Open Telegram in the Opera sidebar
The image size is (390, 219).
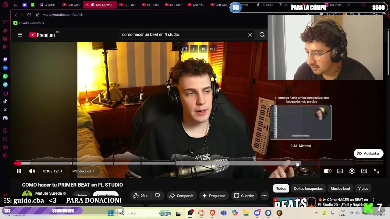coord(5,85)
